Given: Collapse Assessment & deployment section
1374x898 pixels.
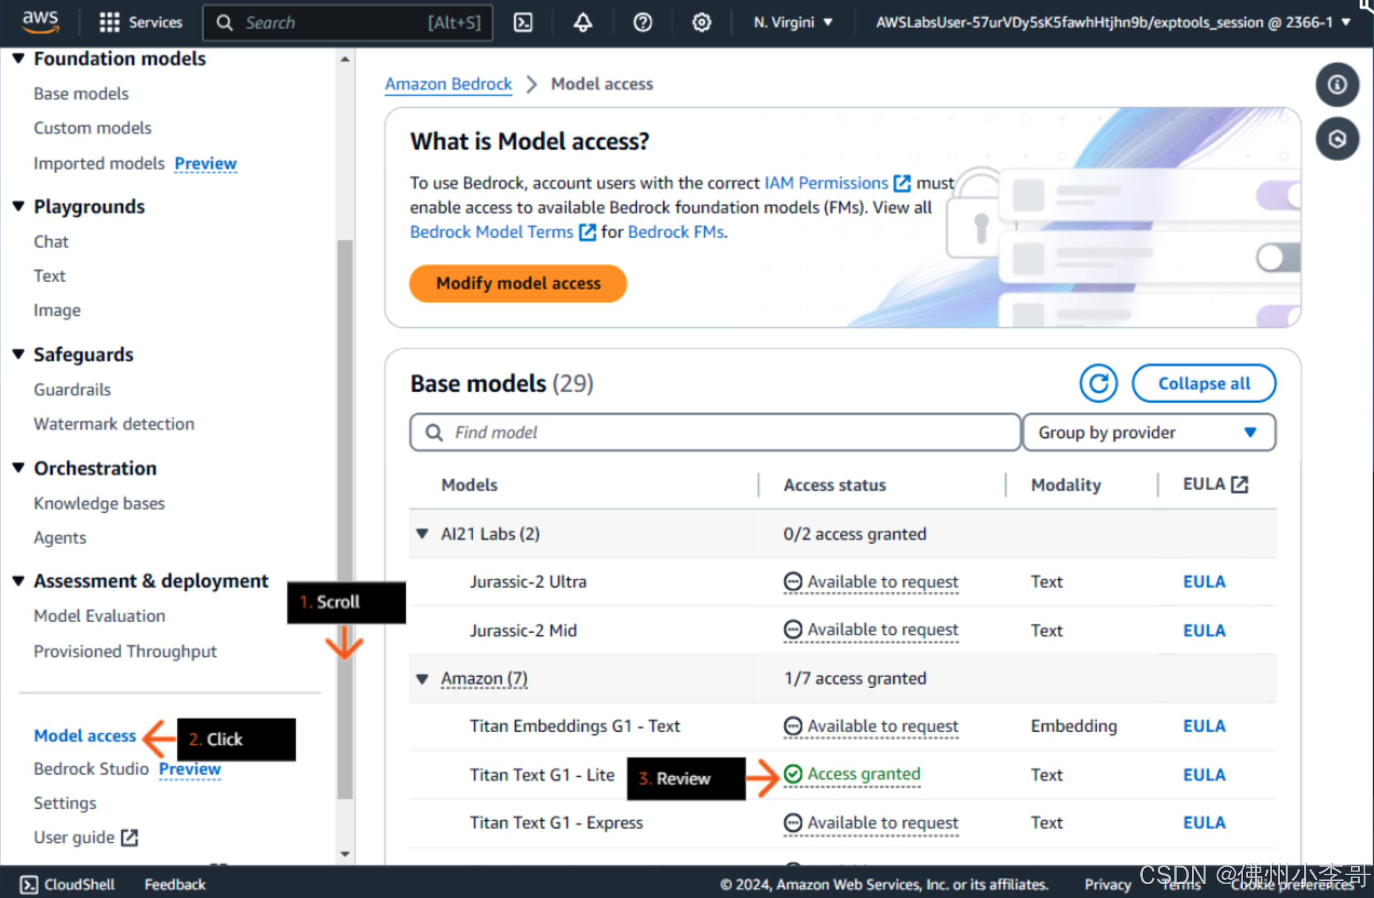Looking at the screenshot, I should coord(19,581).
